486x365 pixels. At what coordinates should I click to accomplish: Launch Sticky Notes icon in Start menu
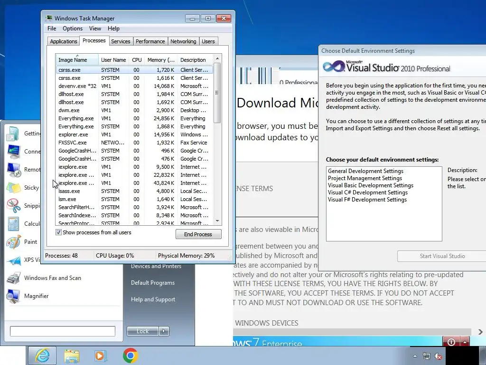coord(14,188)
